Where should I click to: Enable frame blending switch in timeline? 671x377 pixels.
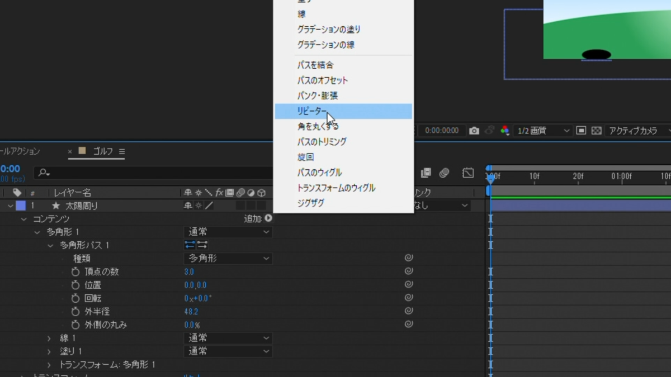point(426,173)
